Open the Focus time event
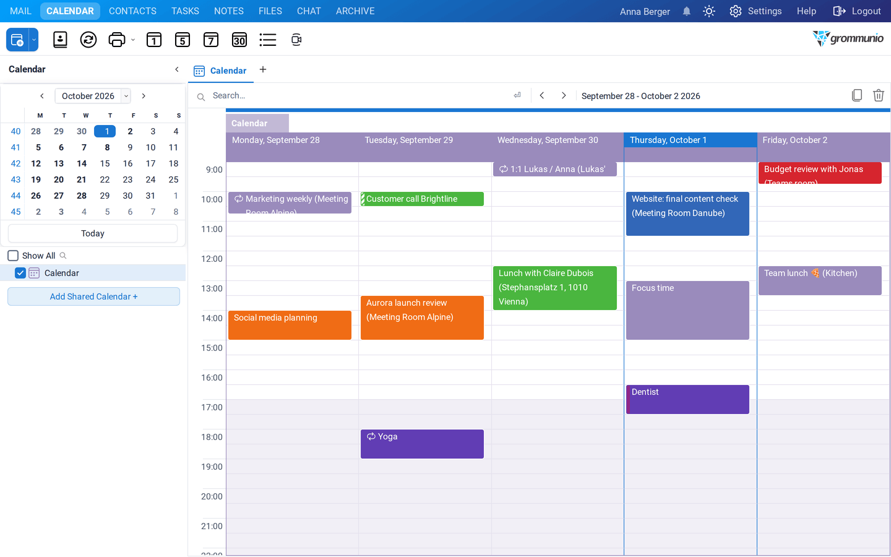Screen dimensions: 891x557 tap(687, 310)
